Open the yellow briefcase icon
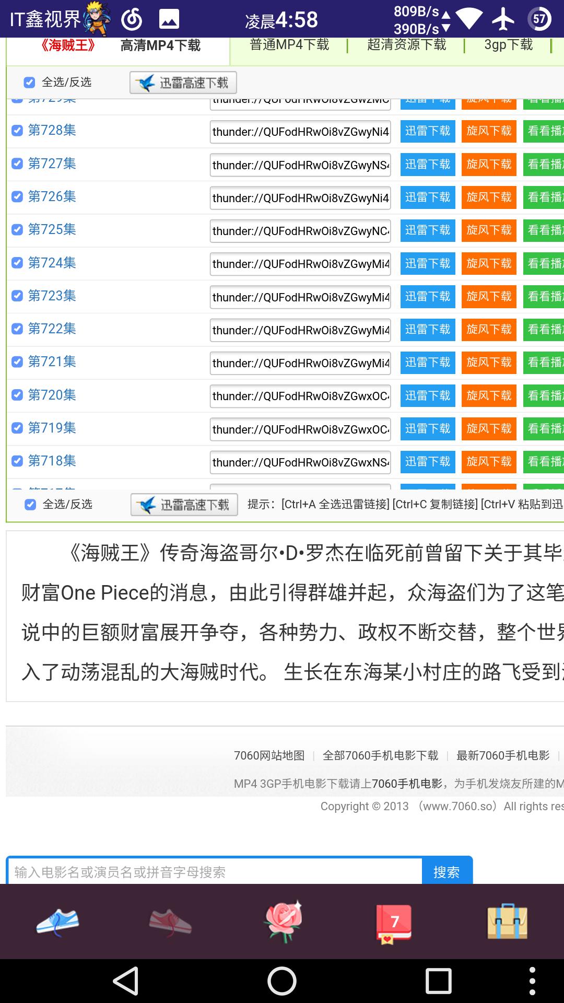564x1003 pixels. point(507,922)
